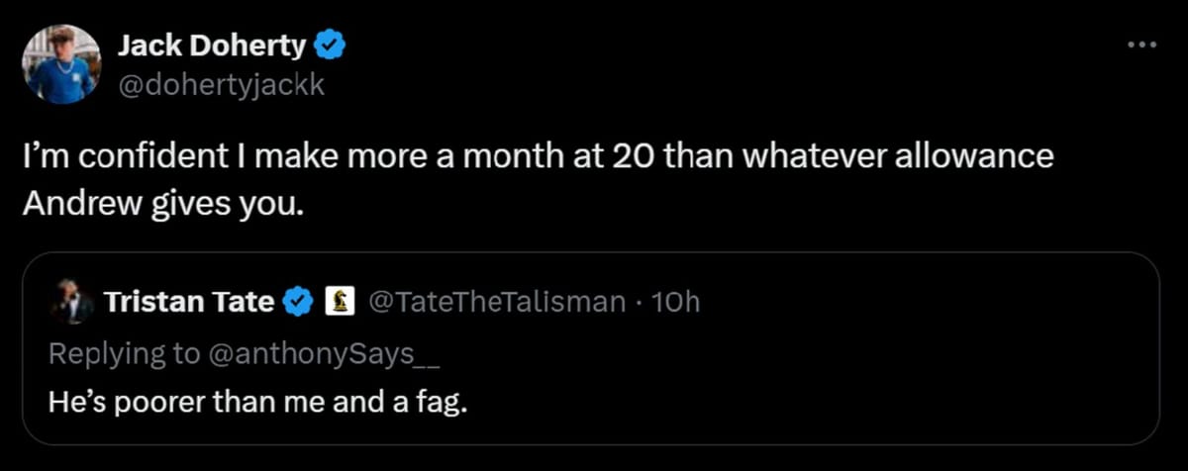
Task: Click Jack Doherty's blue verified badge
Action: (x=330, y=46)
